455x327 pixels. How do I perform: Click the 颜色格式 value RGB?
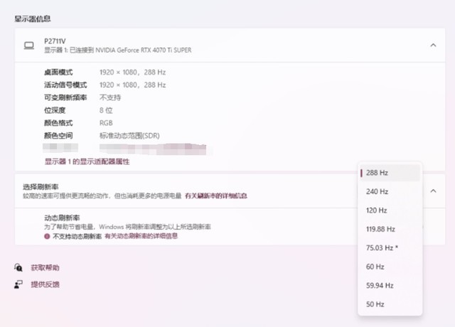click(x=106, y=123)
